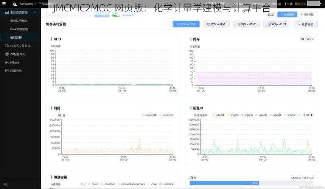Click the 网络 chart heading
This screenshot has height=189, width=325.
(57, 108)
